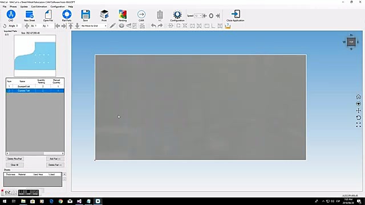Viewport: 365px width, 205px height.
Task: Step simulation forward to end
Action: tap(218, 16)
